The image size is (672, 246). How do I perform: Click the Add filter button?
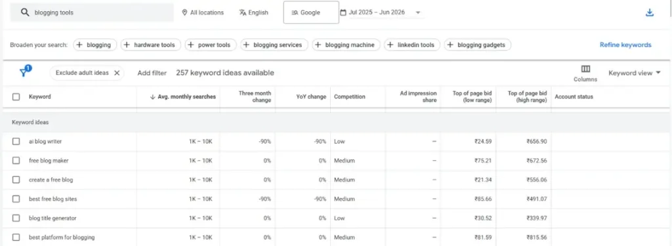tap(152, 73)
